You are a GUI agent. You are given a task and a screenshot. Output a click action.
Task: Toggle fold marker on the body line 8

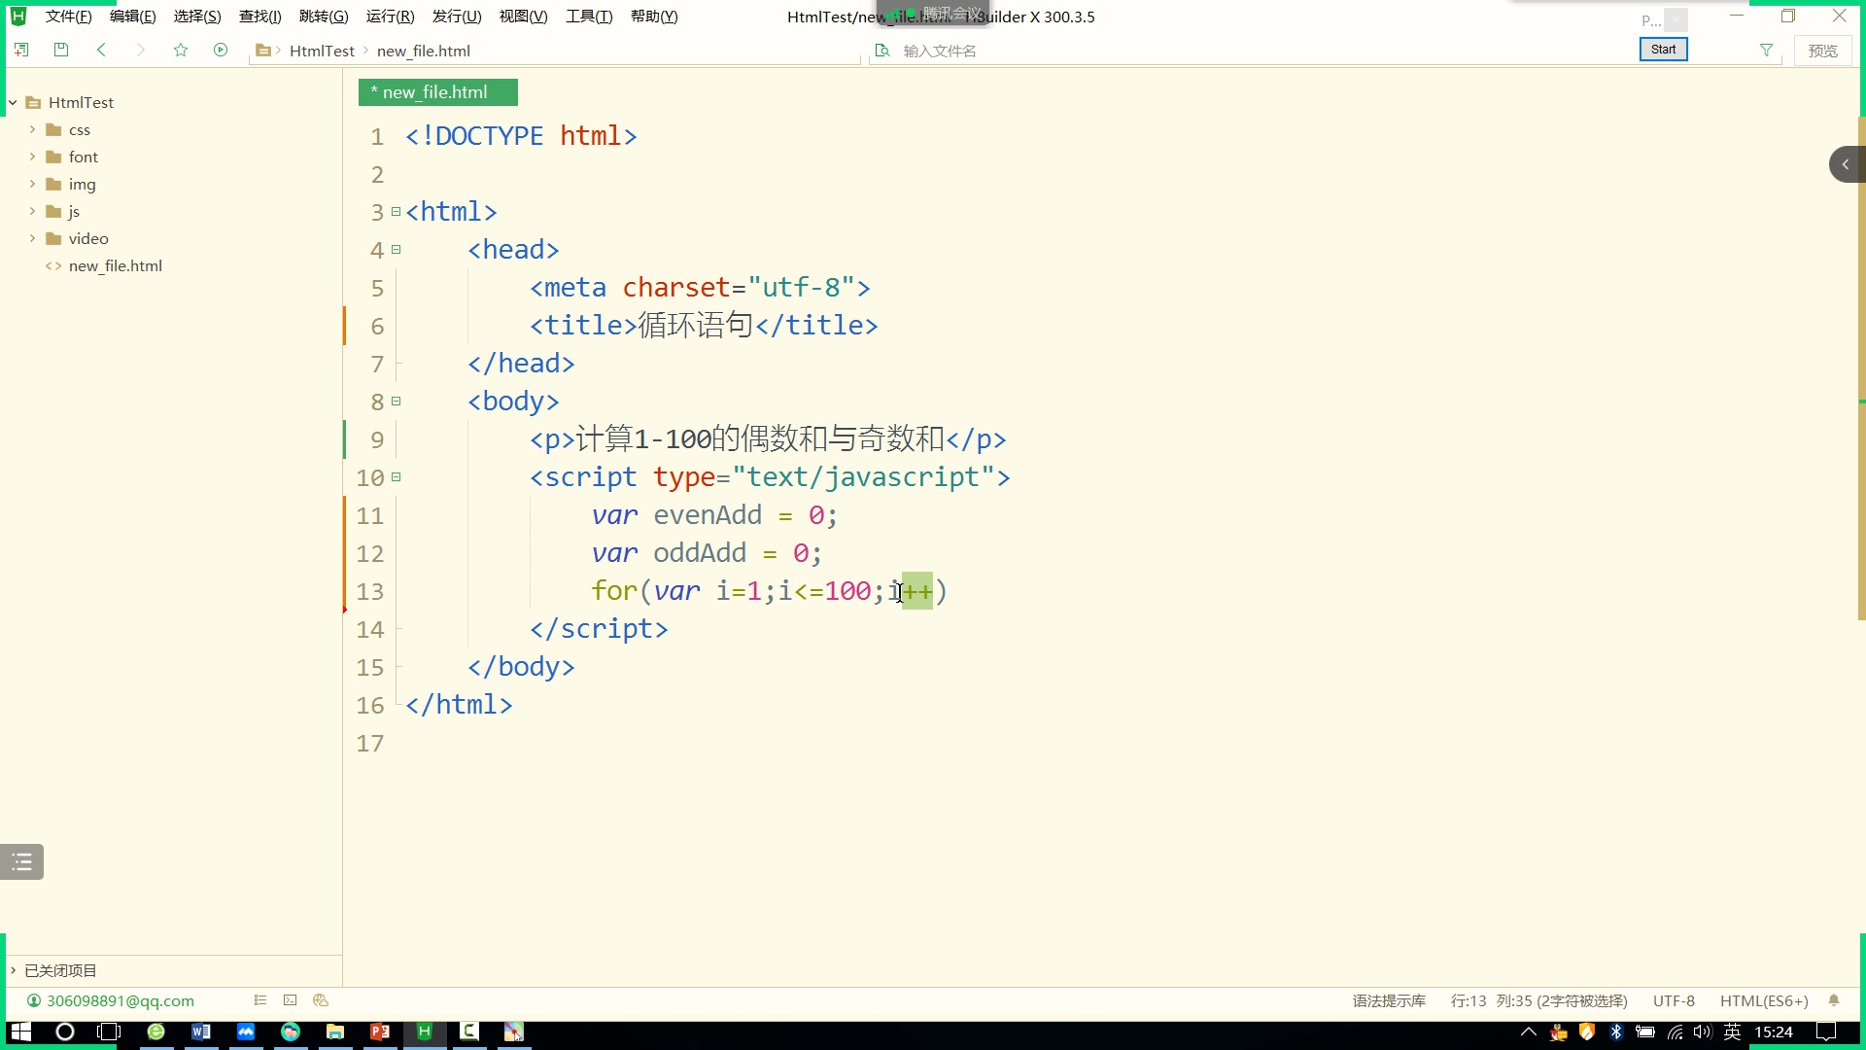coord(396,402)
